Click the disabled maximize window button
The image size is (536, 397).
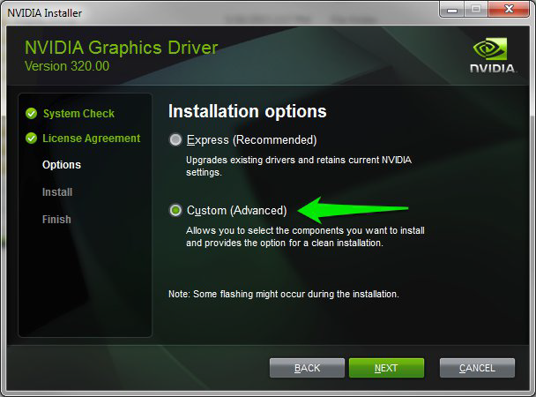476,9
